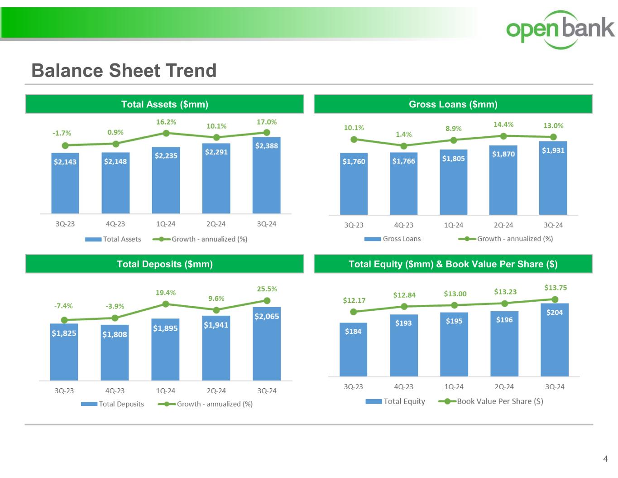This screenshot has width=618, height=478.
Task: Click the Balance Sheet Trend title
Action: point(124,71)
